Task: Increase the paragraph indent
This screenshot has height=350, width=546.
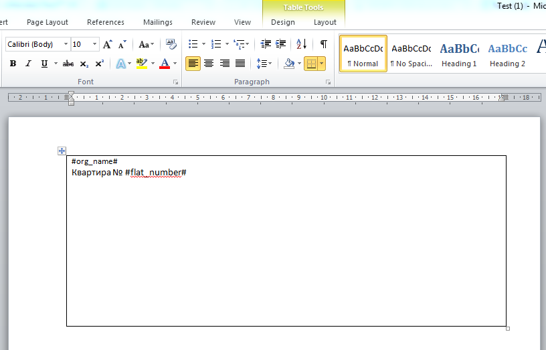Action: click(282, 44)
